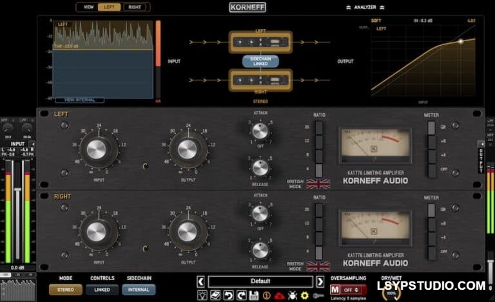
Task: Open the orange info circle icon
Action: pyautogui.click(x=267, y=296)
